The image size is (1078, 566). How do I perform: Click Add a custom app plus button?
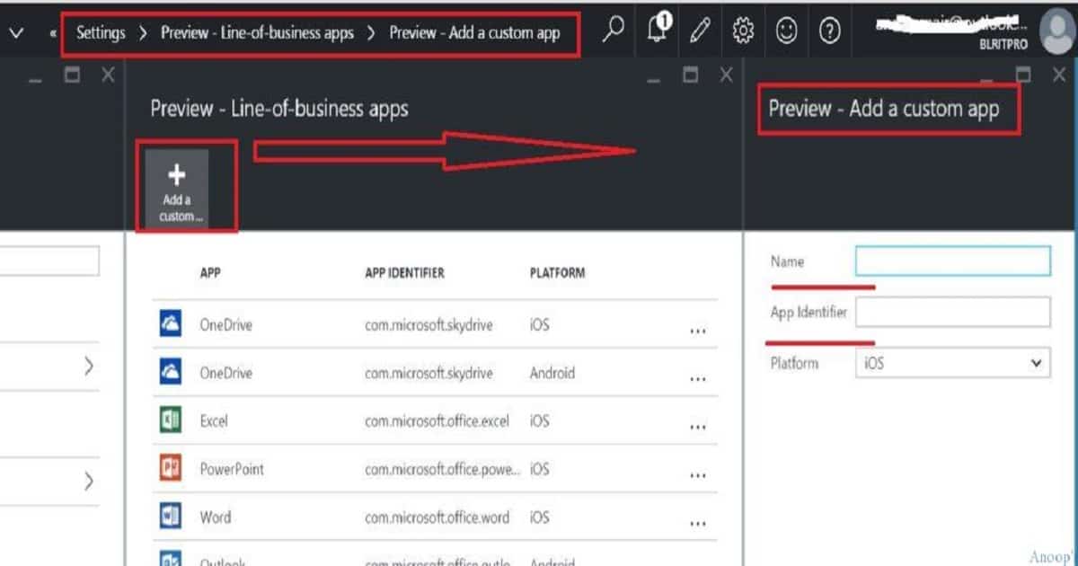[x=177, y=189]
